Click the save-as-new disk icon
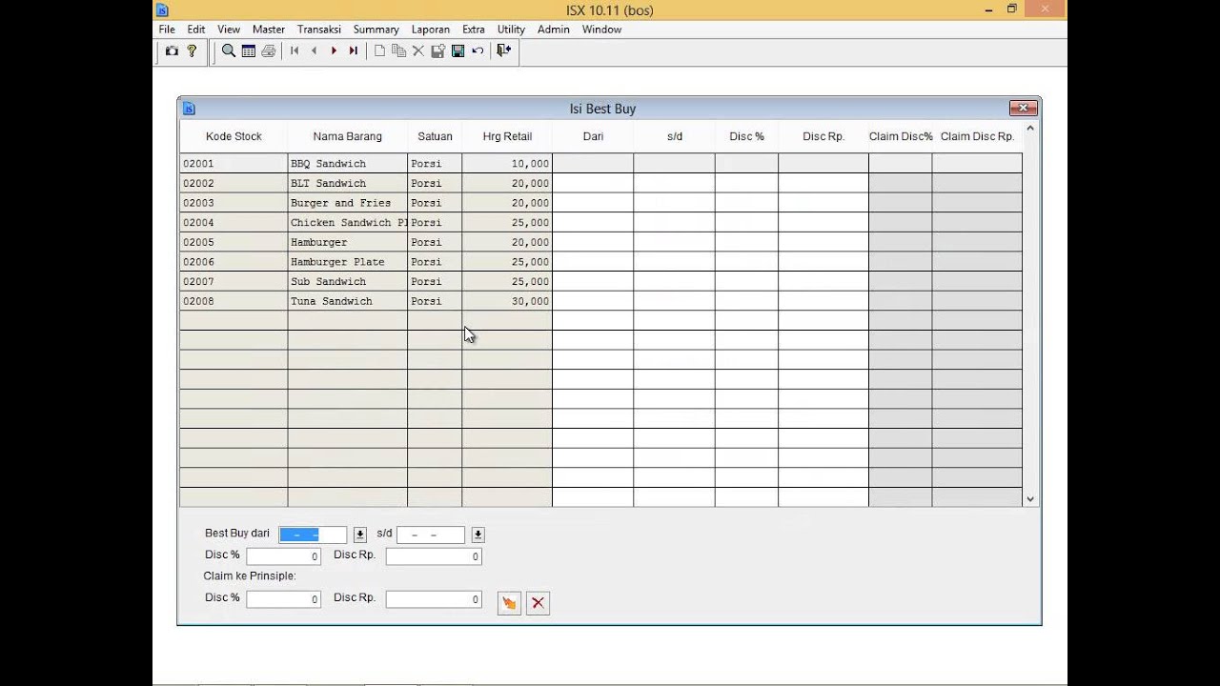The height and width of the screenshot is (686, 1220). pos(438,50)
